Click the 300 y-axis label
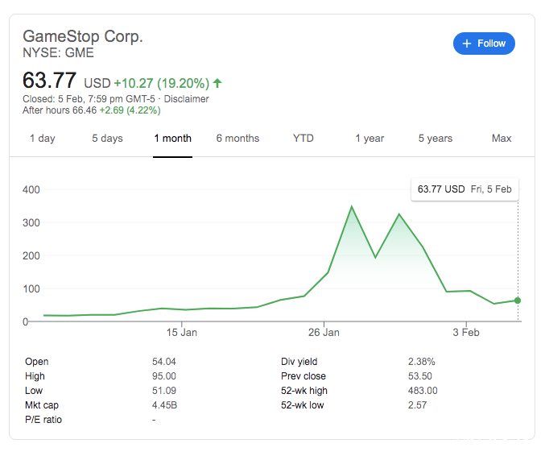This screenshot has height=452, width=545. tap(31, 222)
